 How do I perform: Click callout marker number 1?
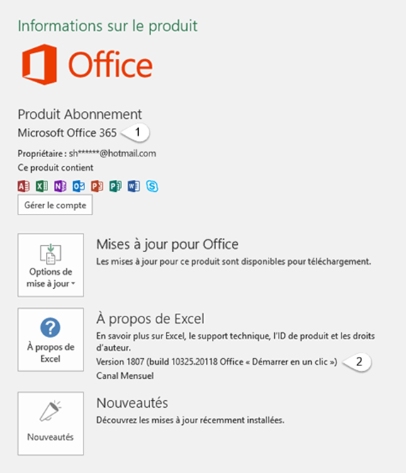pyautogui.click(x=135, y=132)
